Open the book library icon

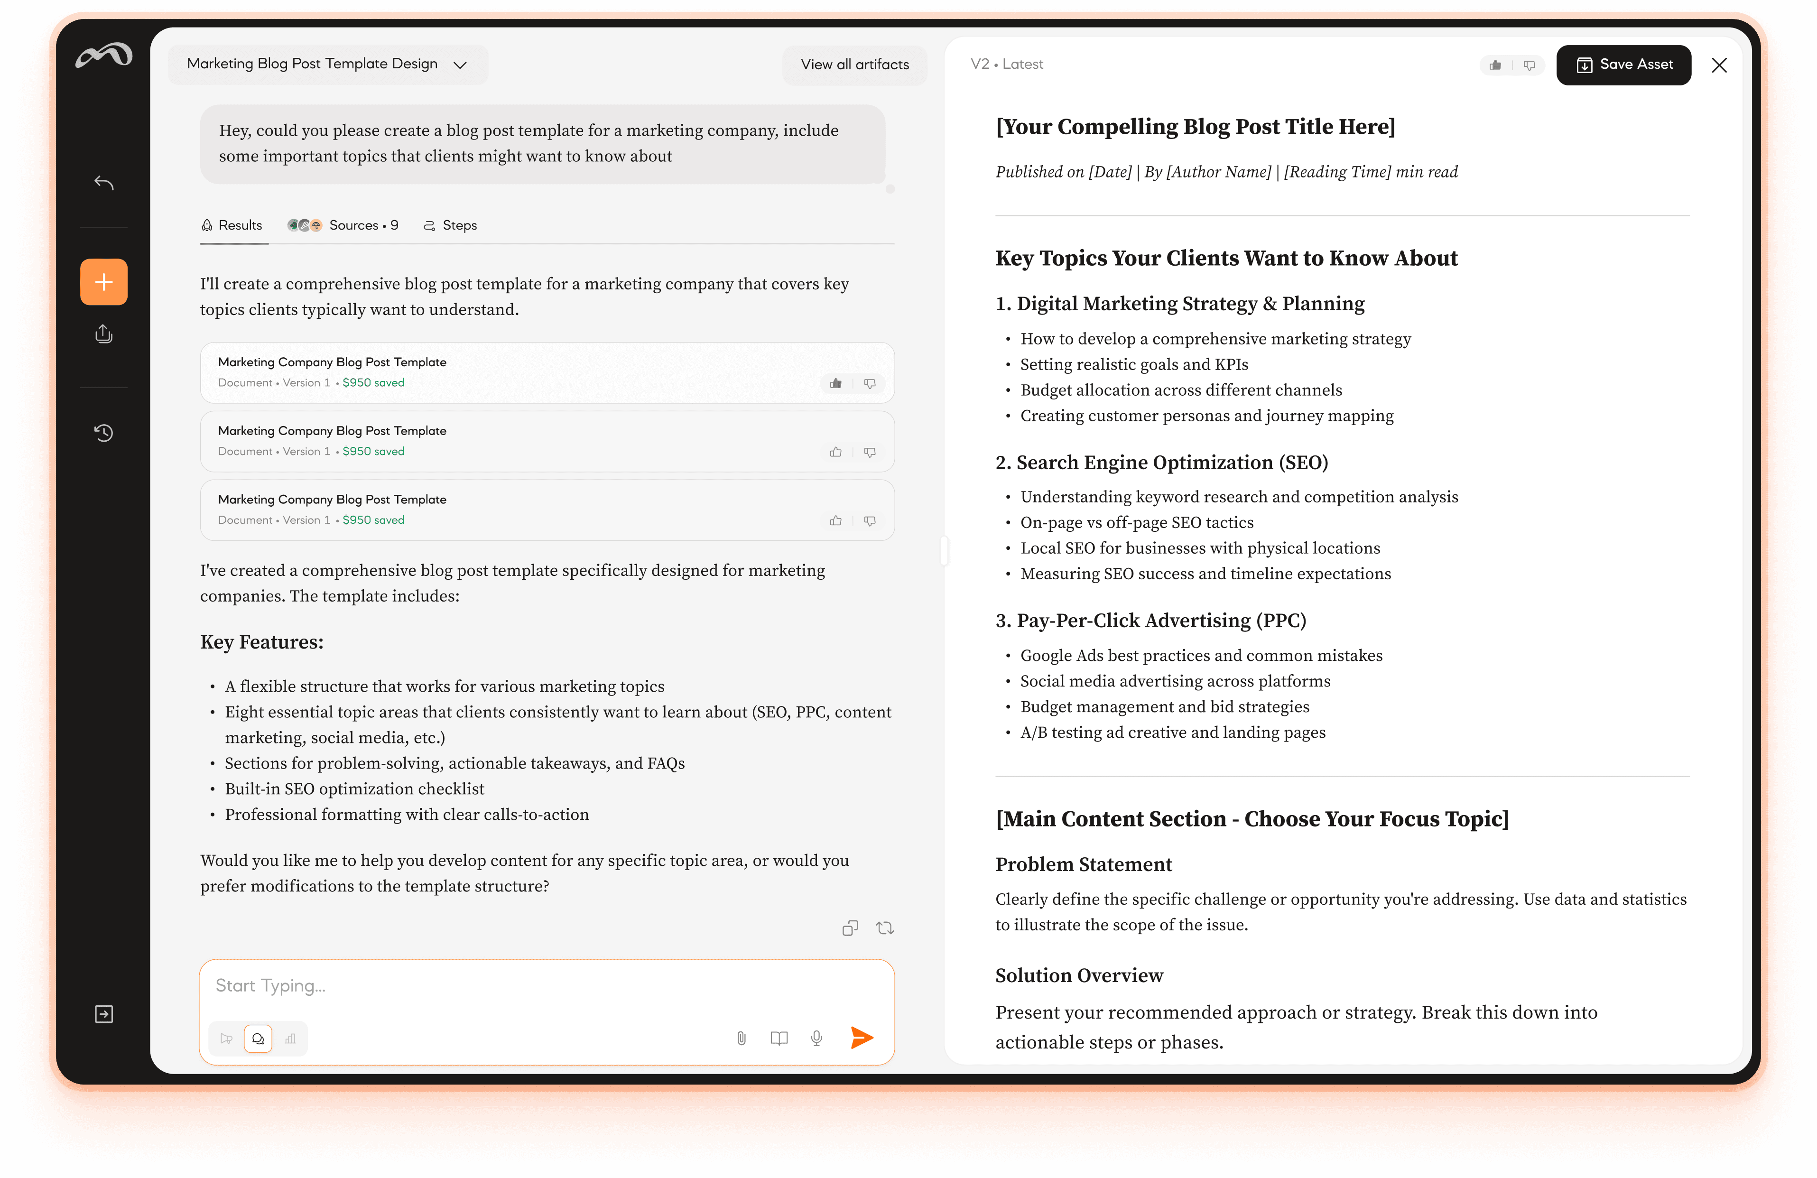[779, 1039]
